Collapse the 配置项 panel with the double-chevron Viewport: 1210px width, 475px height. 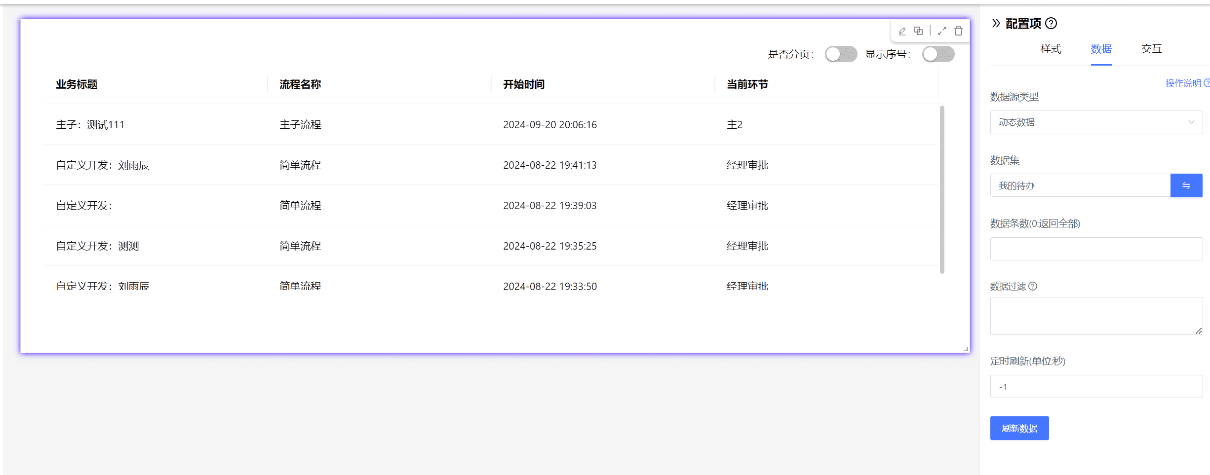coord(996,23)
